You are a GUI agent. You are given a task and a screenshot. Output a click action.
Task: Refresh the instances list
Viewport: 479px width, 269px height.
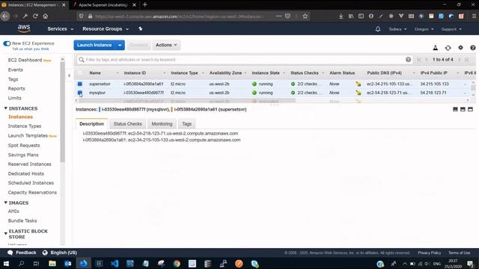coord(448,48)
